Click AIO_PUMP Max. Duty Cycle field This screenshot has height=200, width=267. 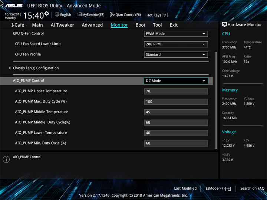coord(176,102)
